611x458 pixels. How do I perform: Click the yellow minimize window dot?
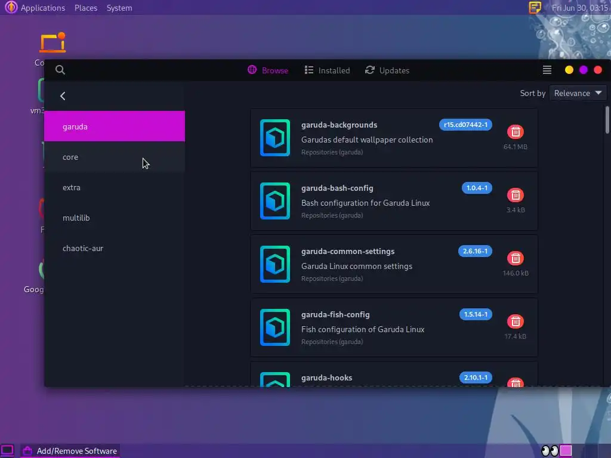pyautogui.click(x=569, y=70)
